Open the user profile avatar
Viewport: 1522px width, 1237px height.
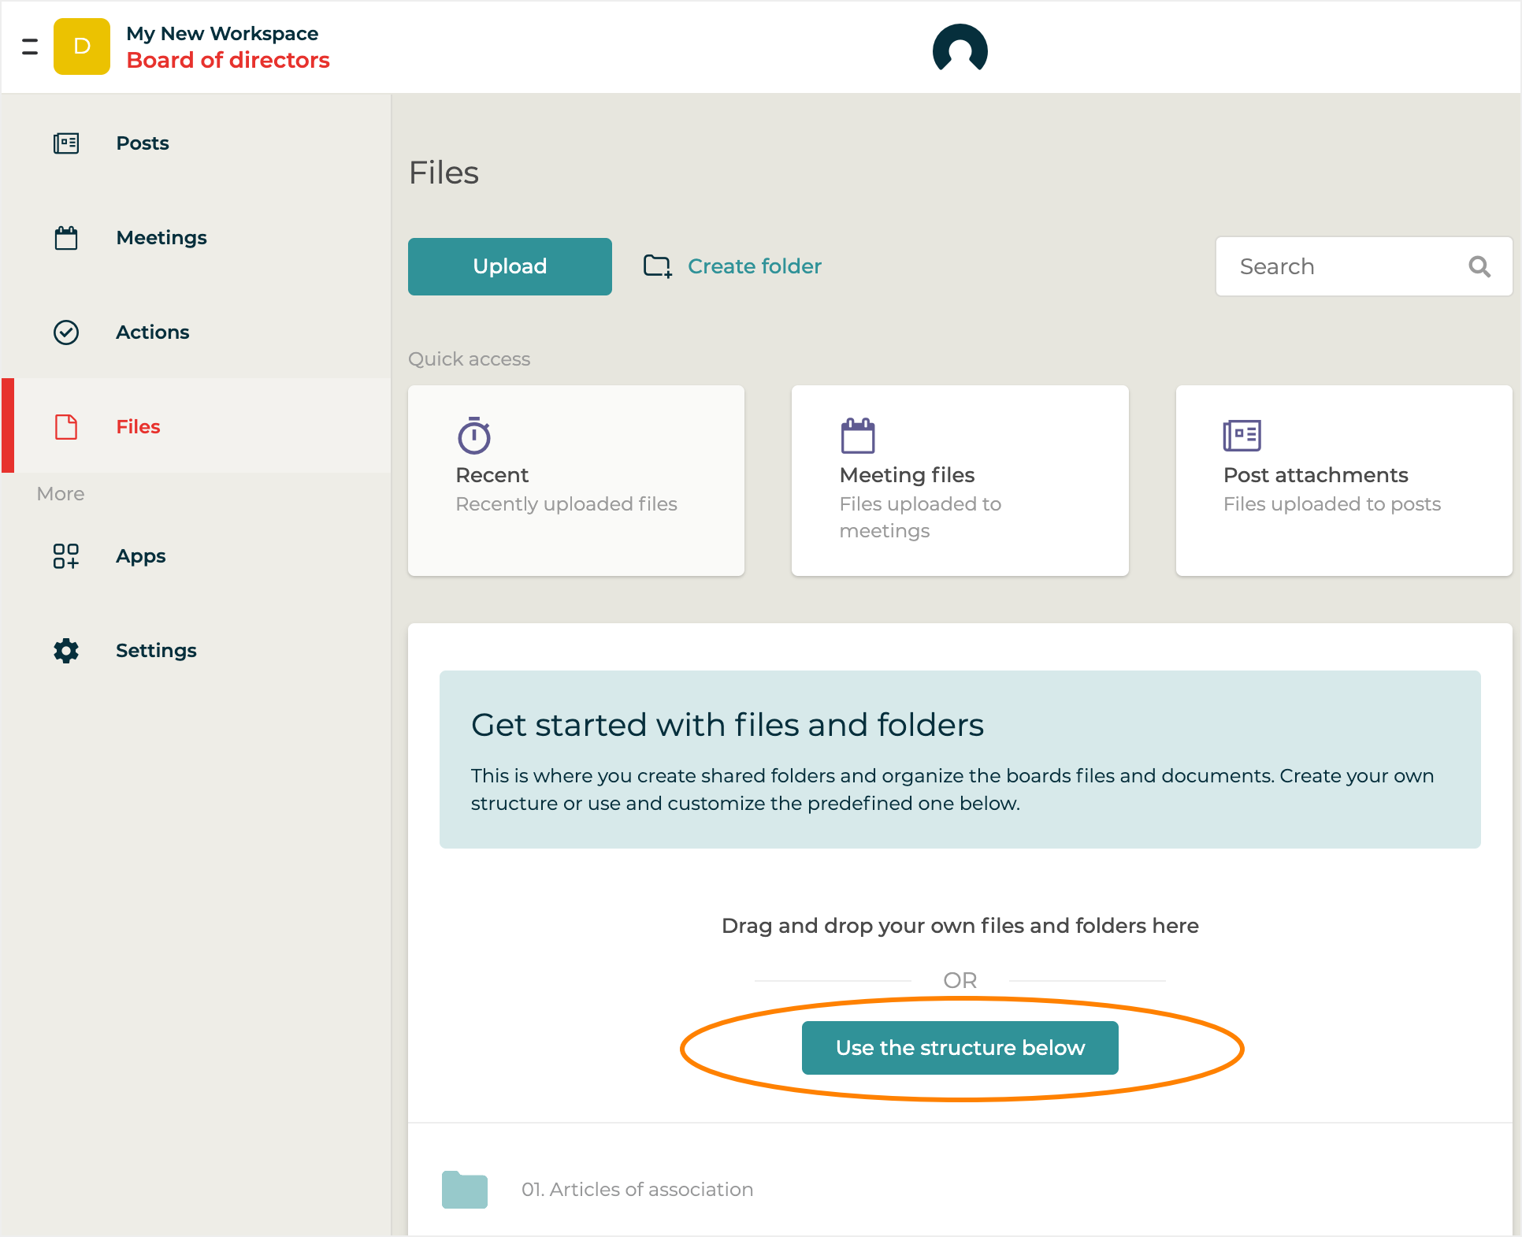tap(960, 49)
